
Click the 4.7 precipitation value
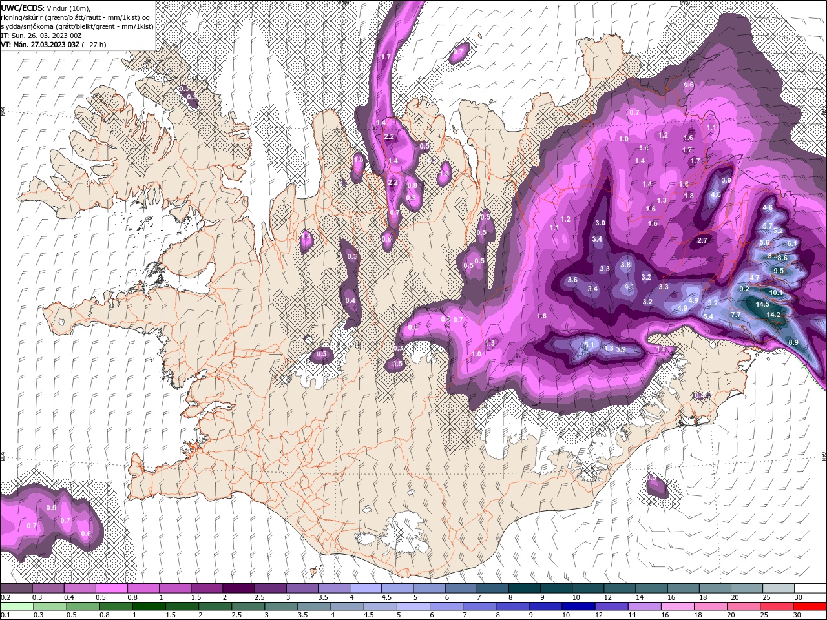(x=755, y=278)
